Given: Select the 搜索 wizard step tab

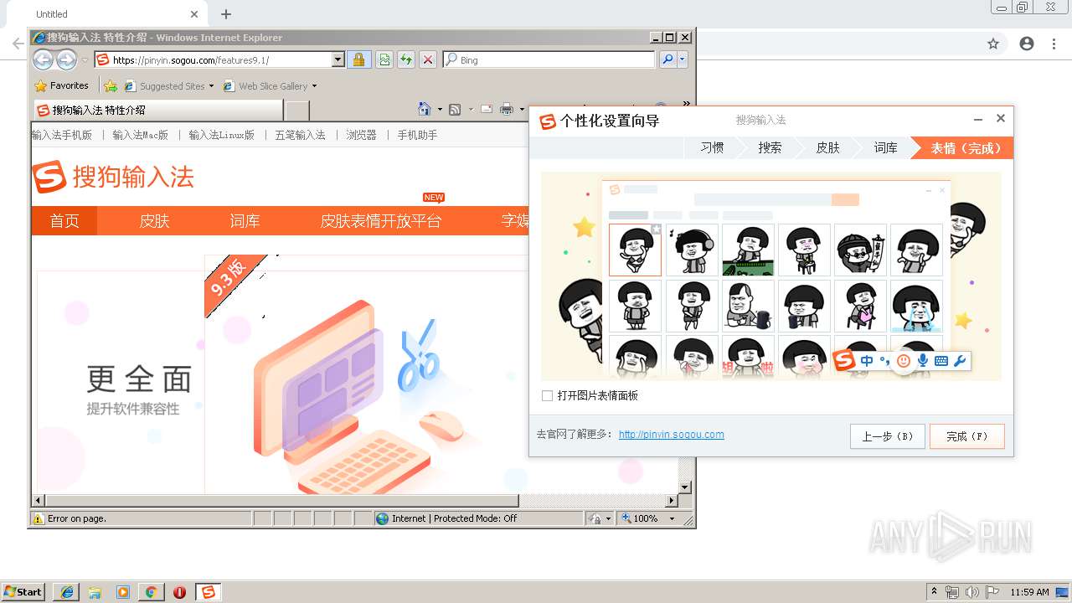Looking at the screenshot, I should 770,147.
